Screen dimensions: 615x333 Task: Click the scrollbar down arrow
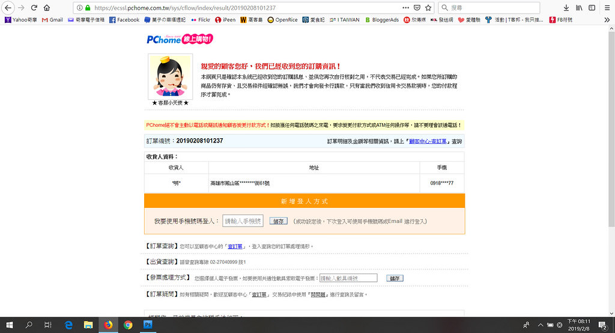pyautogui.click(x=611, y=313)
